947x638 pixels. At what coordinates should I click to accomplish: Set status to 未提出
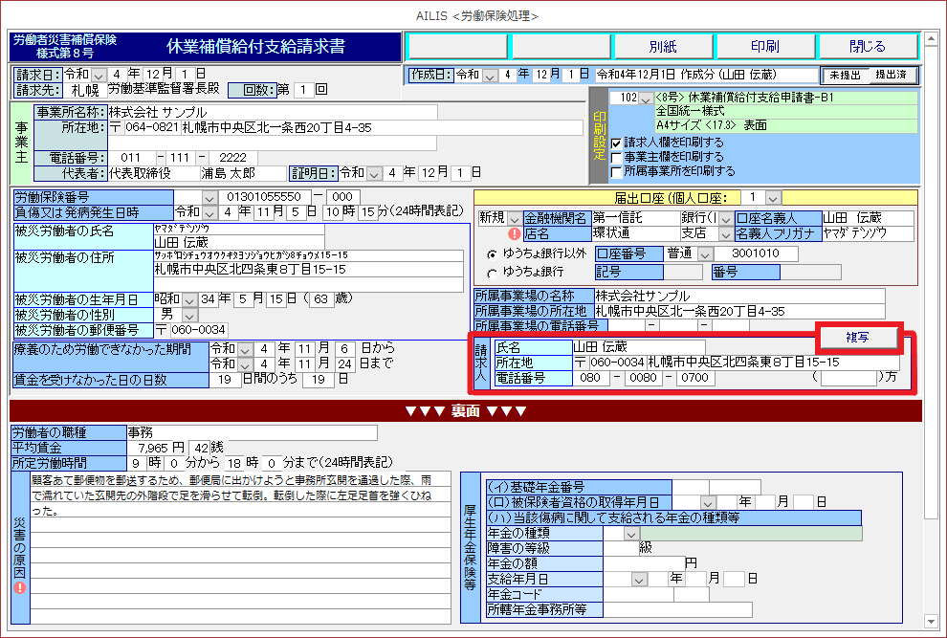844,75
